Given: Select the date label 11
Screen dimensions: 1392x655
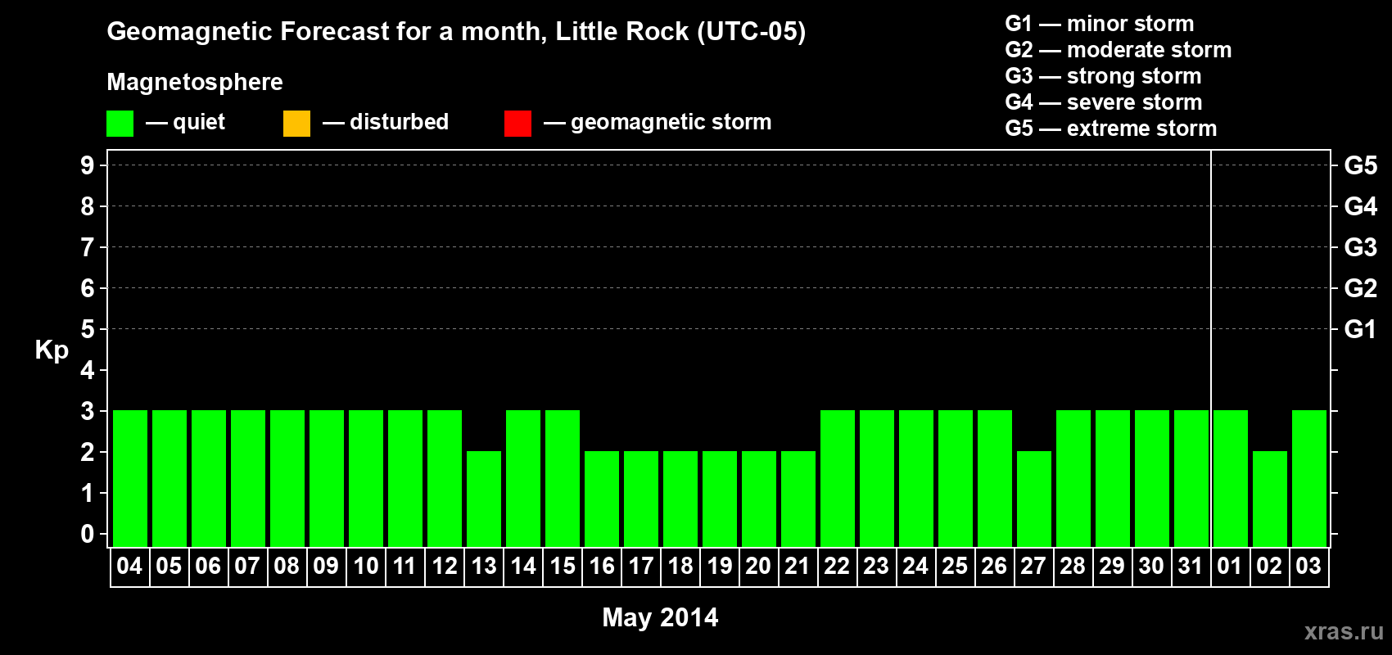Looking at the screenshot, I should 404,566.
